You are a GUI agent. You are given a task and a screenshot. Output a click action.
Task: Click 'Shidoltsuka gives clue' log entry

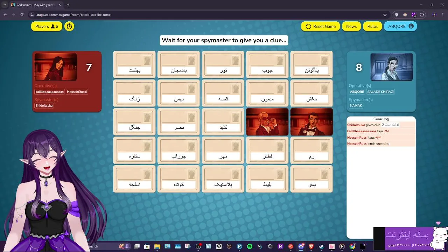[x=381, y=125]
